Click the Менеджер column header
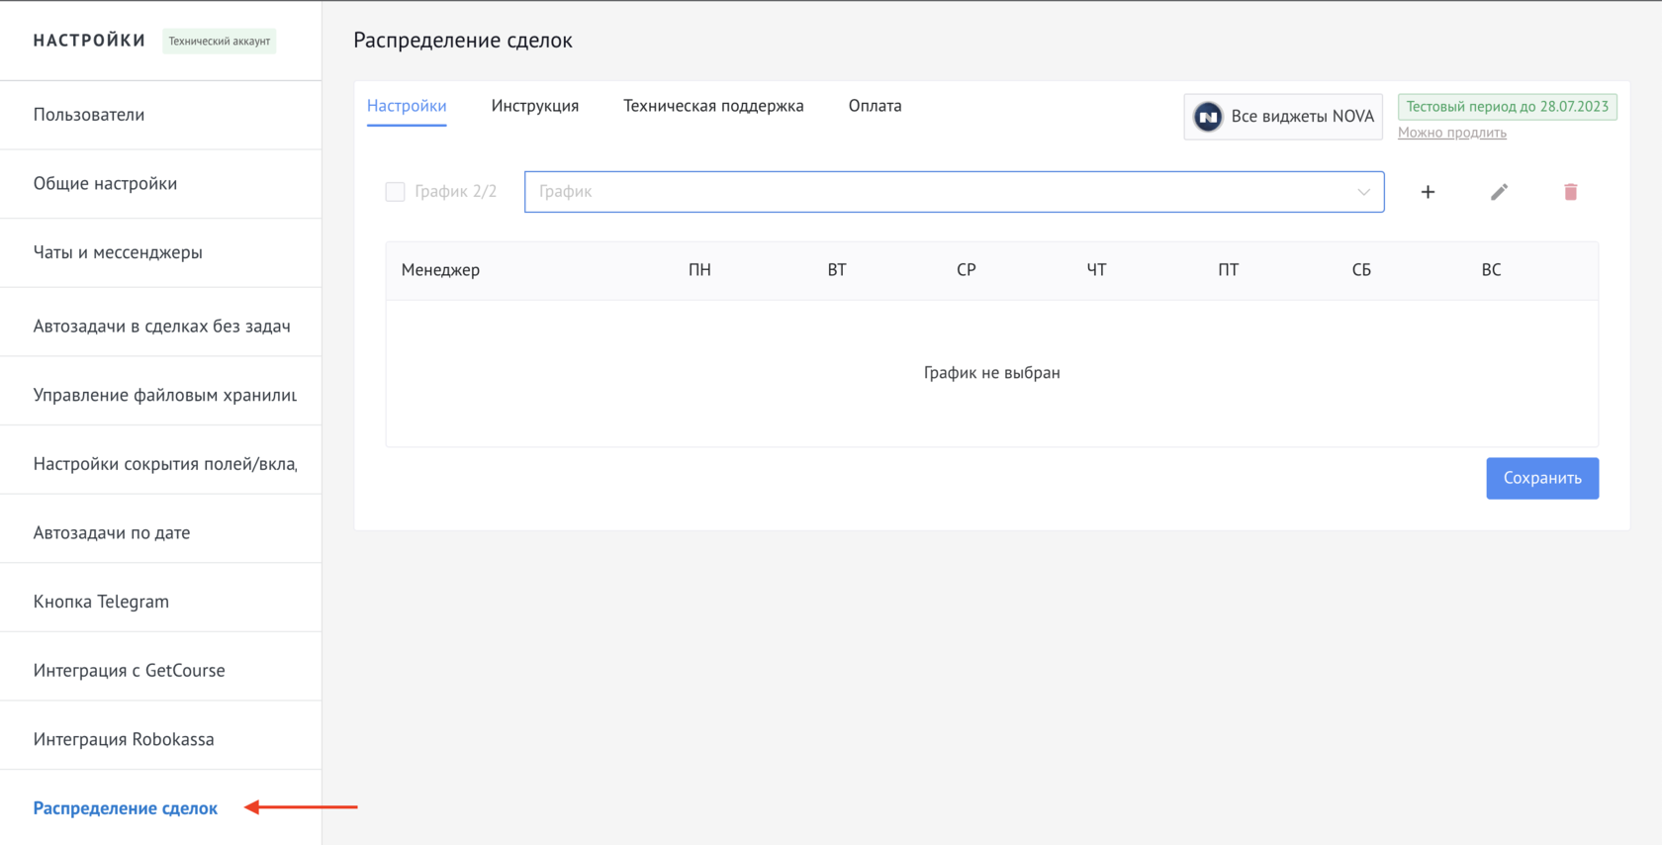The height and width of the screenshot is (845, 1662). (x=440, y=270)
